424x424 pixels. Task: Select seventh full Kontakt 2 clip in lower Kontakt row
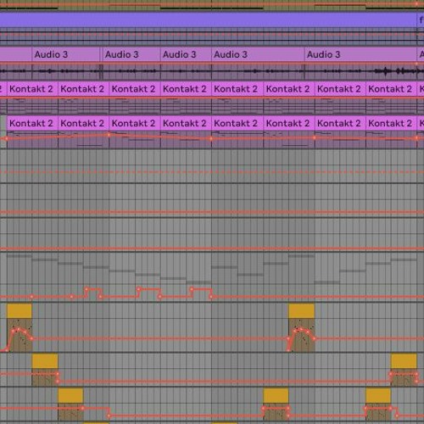coord(340,123)
